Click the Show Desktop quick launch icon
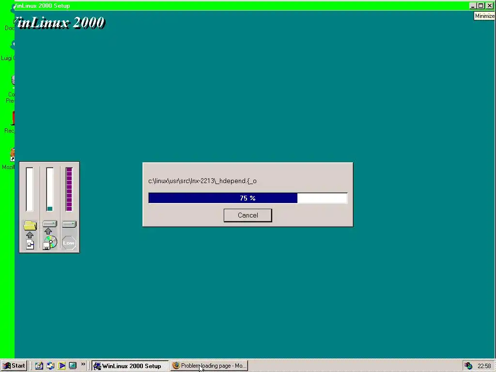Viewport: 496px width, 372px height. pos(73,366)
